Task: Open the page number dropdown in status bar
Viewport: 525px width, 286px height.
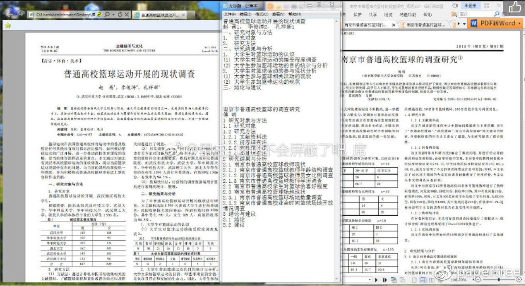Action: (369, 280)
